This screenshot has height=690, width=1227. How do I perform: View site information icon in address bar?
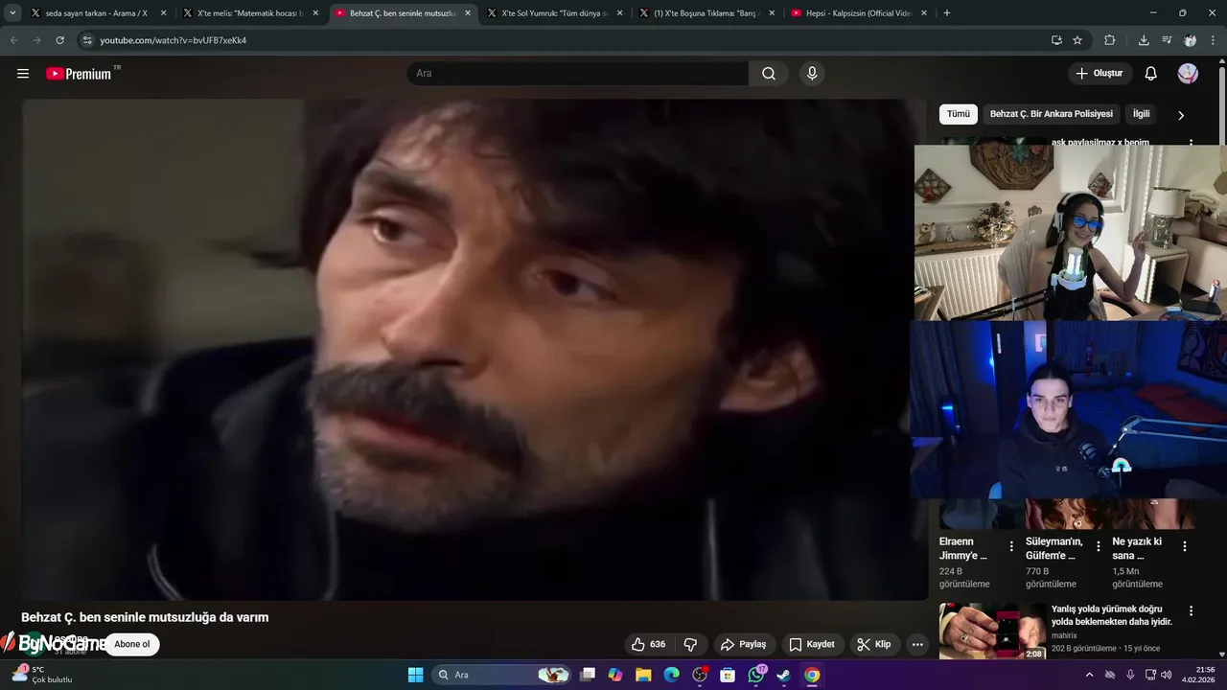coord(87,40)
